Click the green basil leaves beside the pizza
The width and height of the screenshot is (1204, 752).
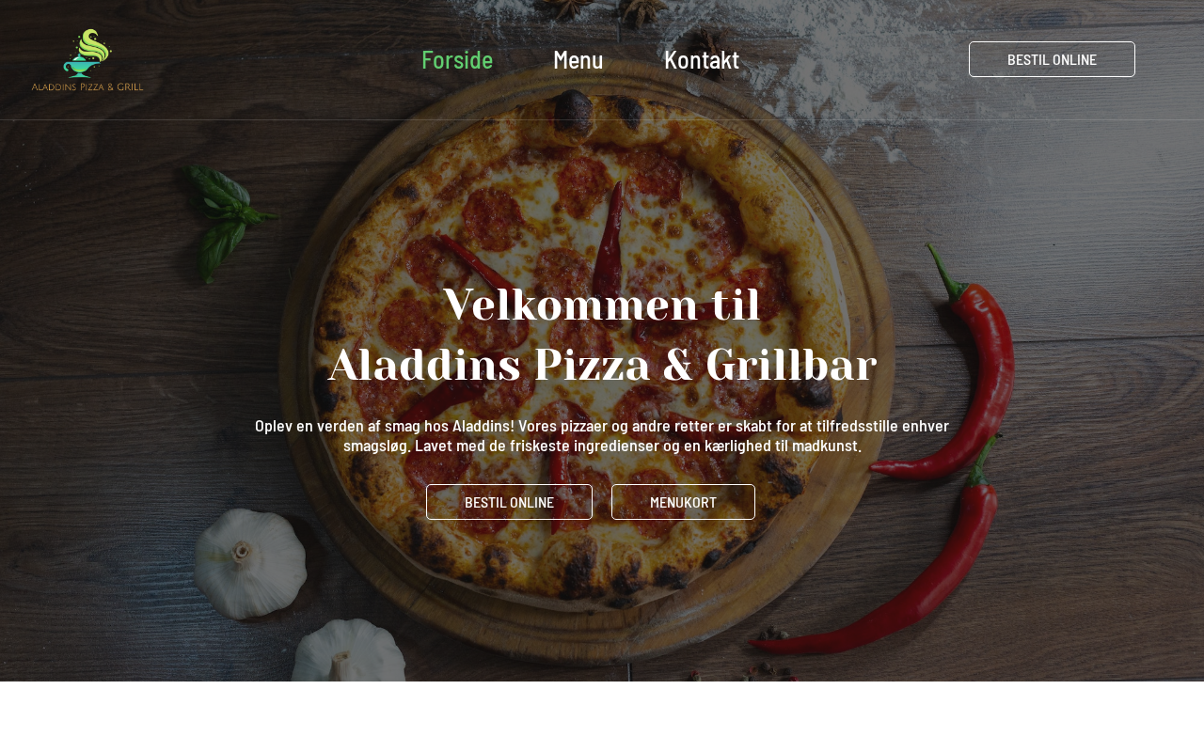pyautogui.click(x=221, y=221)
